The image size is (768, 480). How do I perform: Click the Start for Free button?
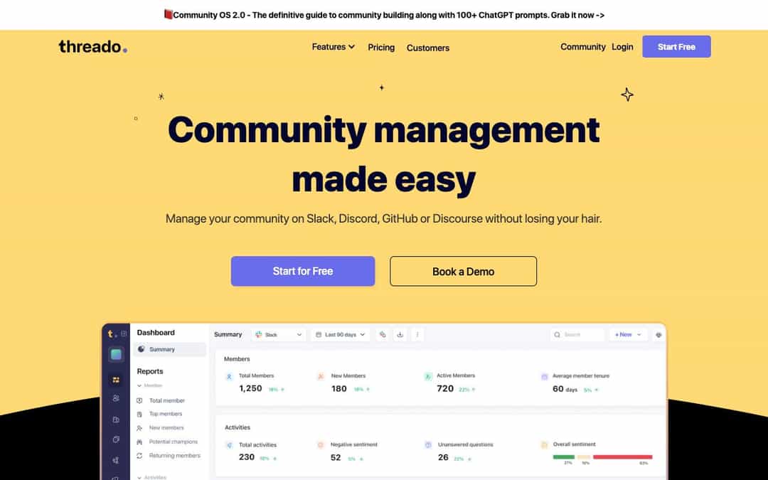[303, 271]
